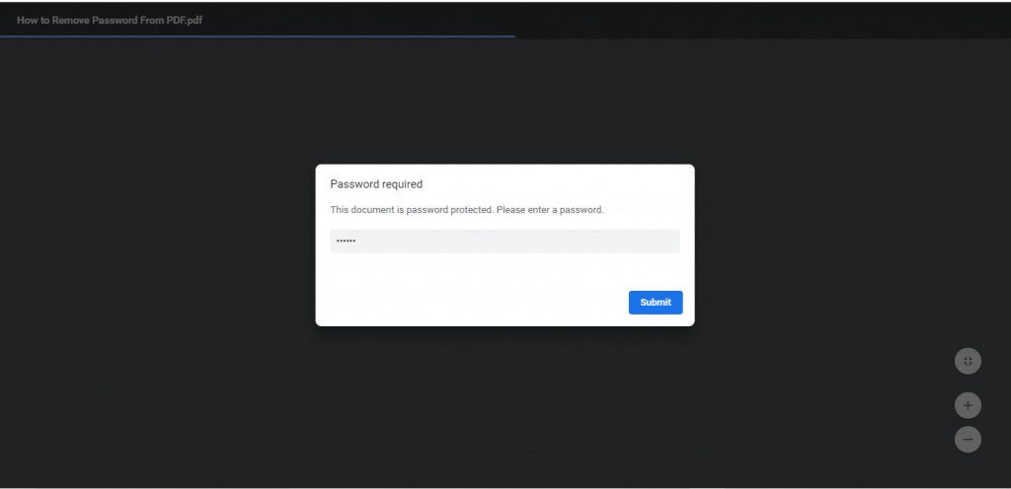
Task: Click the dark area below the dialog
Action: point(505,405)
